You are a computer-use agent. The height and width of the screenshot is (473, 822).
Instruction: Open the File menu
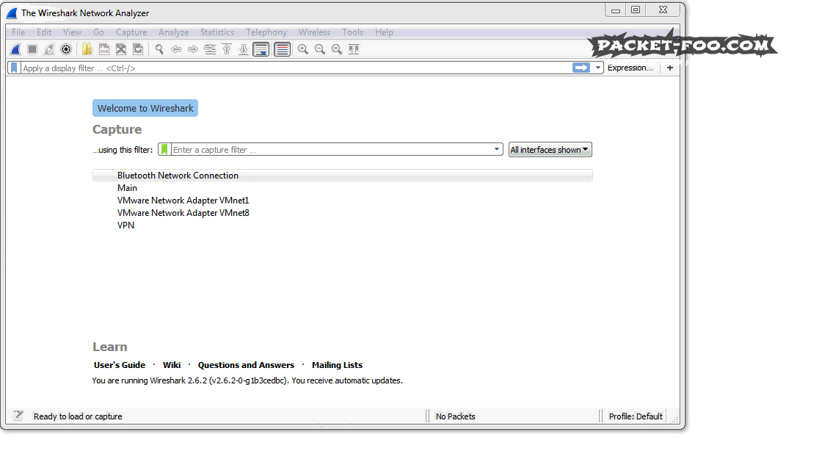click(18, 32)
